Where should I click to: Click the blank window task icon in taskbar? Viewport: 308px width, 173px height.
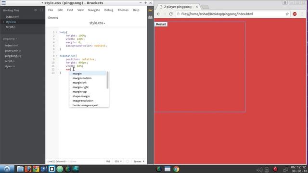point(167,169)
